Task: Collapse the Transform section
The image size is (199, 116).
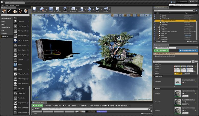Action: click(154, 64)
